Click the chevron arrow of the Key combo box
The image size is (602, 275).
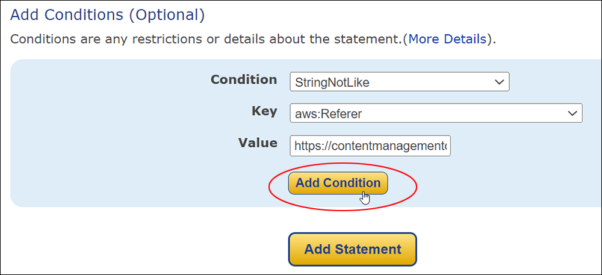tap(572, 114)
